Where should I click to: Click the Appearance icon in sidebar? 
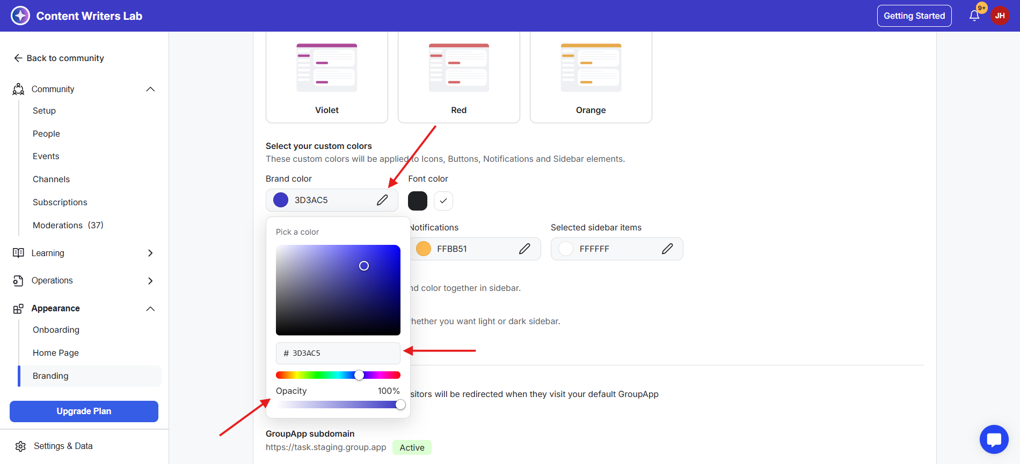(19, 309)
